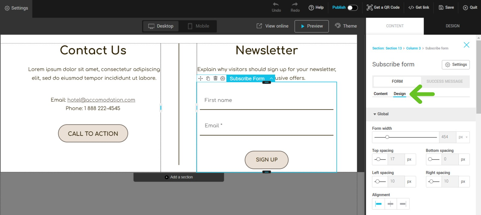
Task: Open the hotel@accomodation.com email link
Action: click(x=101, y=100)
